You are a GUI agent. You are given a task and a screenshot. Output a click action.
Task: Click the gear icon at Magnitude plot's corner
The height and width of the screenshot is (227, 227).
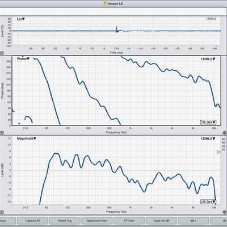(x=225, y=212)
